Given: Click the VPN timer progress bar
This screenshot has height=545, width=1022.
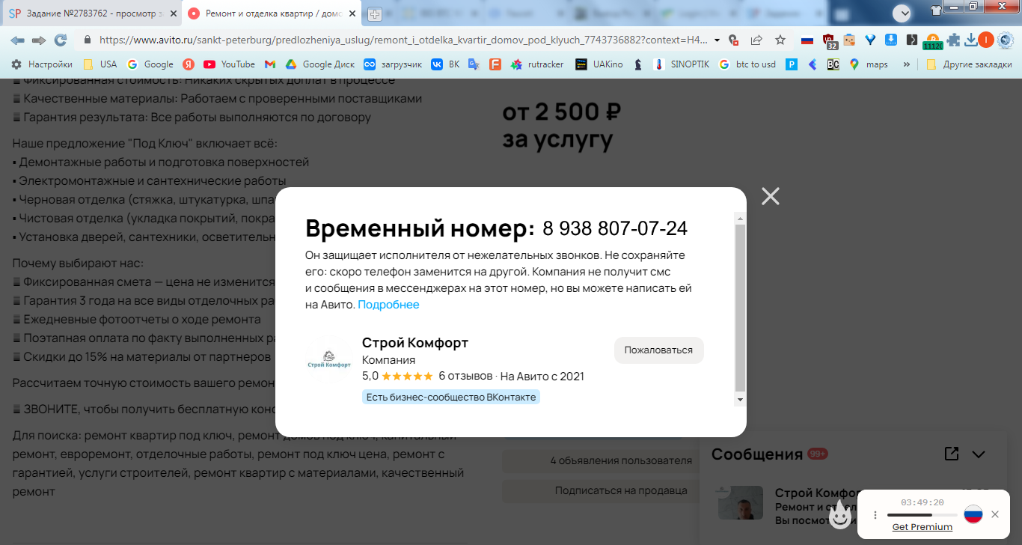Looking at the screenshot, I should pyautogui.click(x=922, y=515).
